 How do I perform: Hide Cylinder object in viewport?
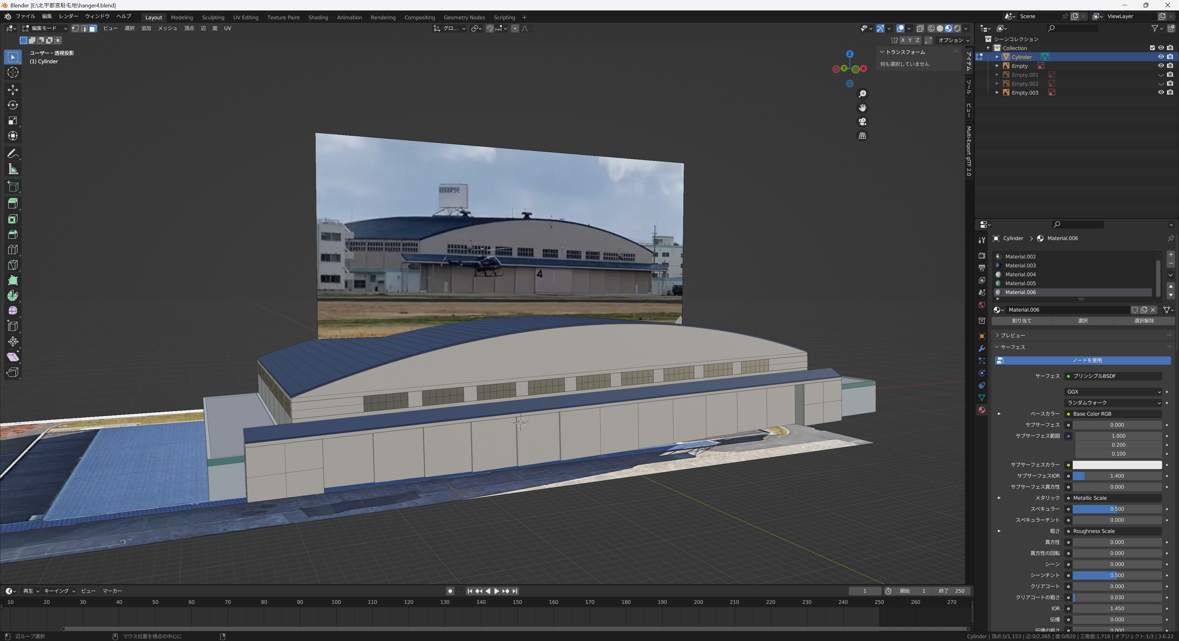(x=1161, y=57)
